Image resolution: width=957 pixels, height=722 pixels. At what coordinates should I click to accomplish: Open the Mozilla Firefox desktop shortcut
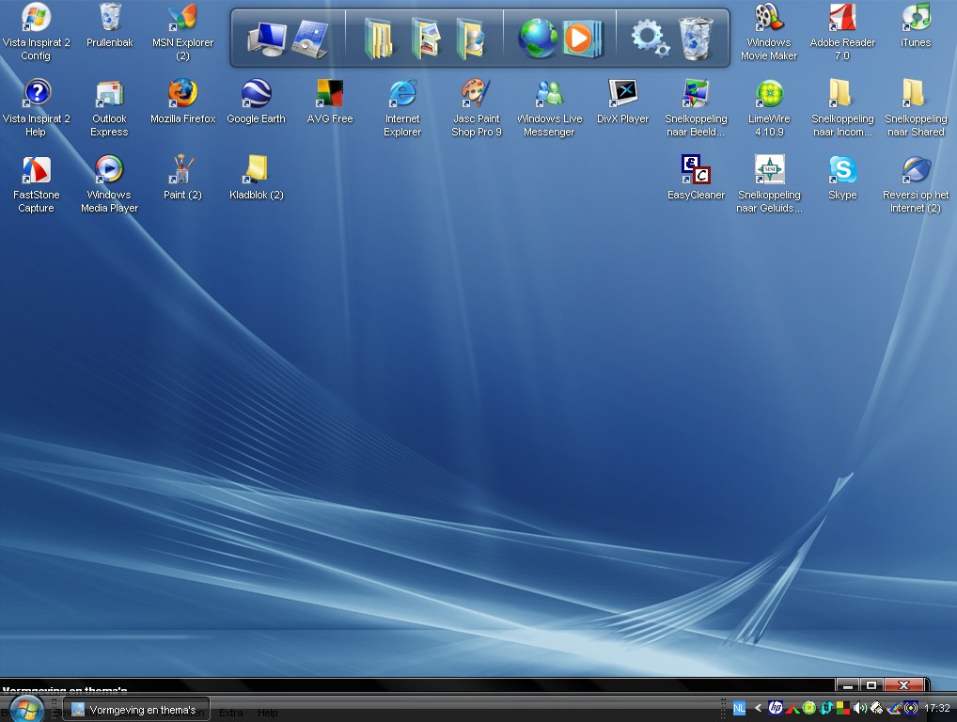182,94
